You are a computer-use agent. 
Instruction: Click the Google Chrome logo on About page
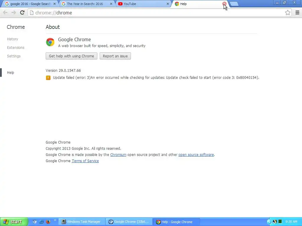click(50, 42)
